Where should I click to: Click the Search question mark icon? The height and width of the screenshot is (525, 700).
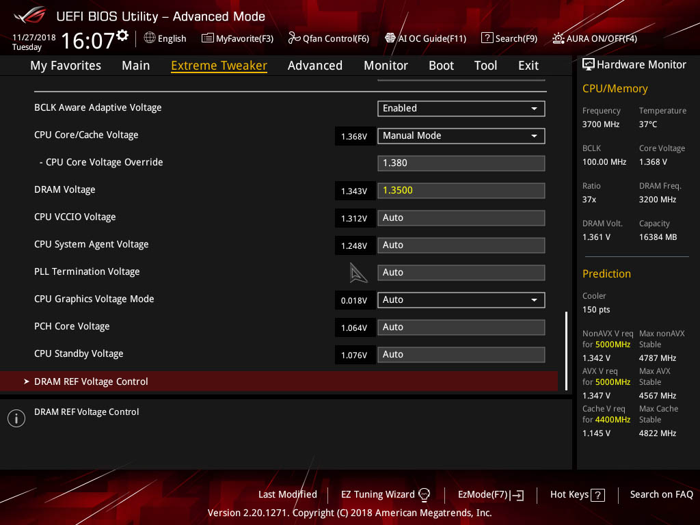(487, 38)
